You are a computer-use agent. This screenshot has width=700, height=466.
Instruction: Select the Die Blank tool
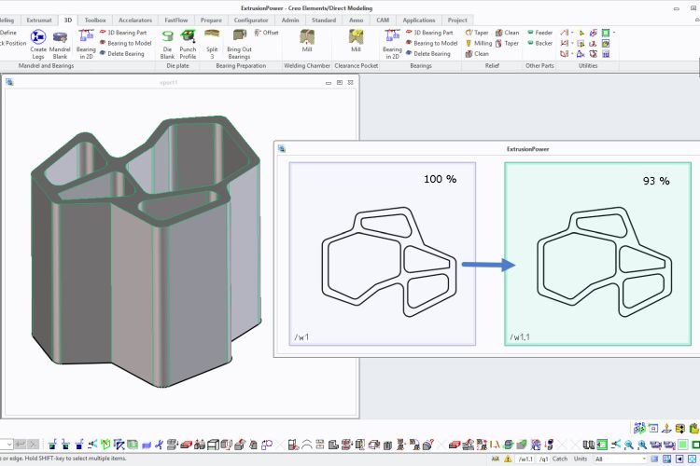(167, 44)
